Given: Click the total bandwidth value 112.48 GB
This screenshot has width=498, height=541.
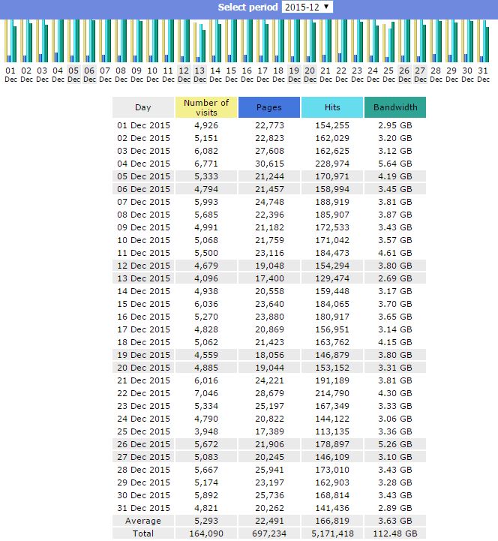Looking at the screenshot, I should coord(395,533).
